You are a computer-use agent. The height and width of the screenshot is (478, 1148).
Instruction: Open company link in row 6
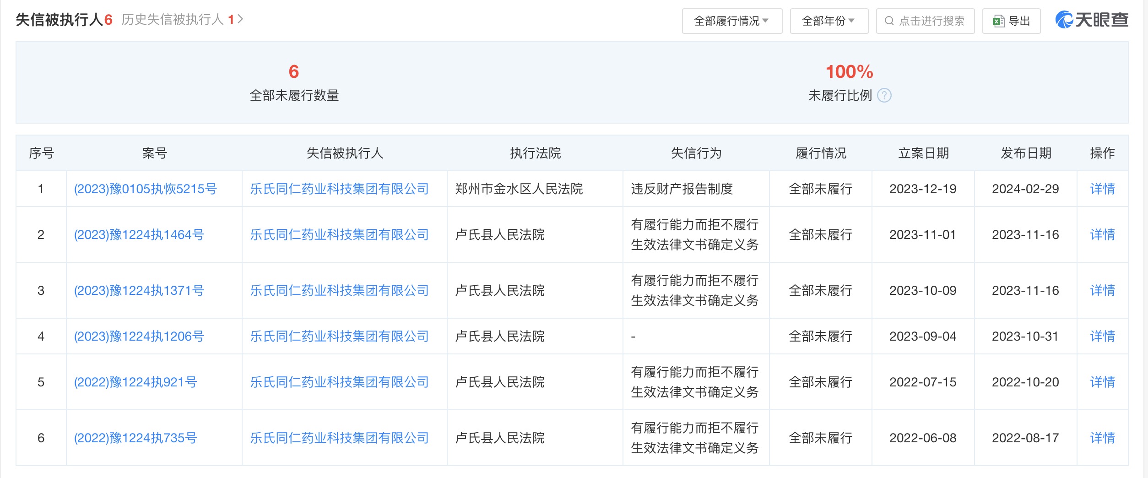[339, 438]
